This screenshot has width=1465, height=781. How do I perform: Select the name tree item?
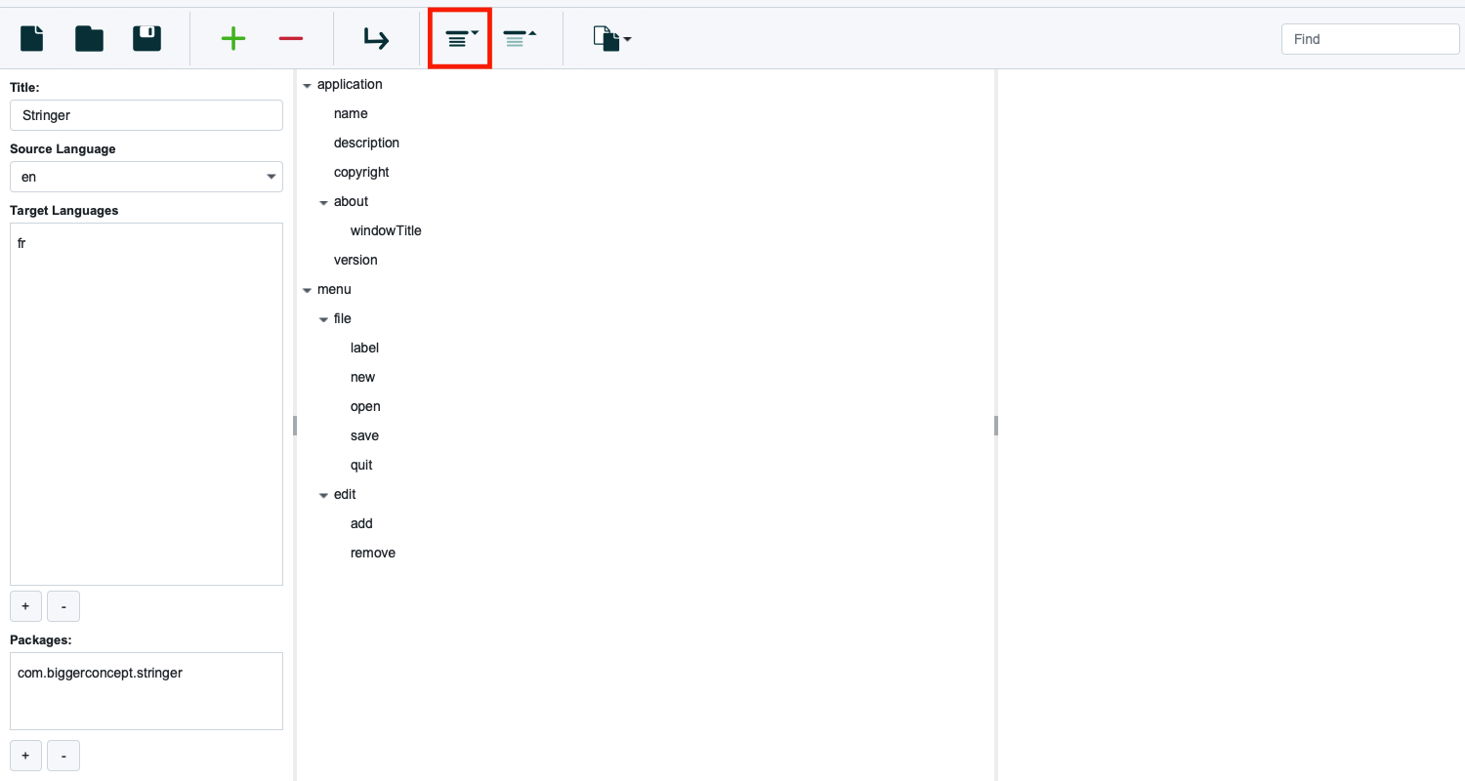point(351,113)
